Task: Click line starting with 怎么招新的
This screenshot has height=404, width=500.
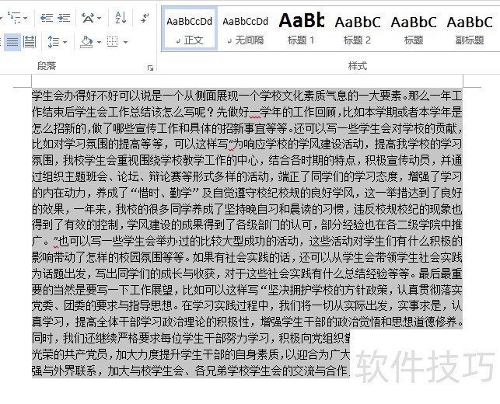Action: (247, 128)
